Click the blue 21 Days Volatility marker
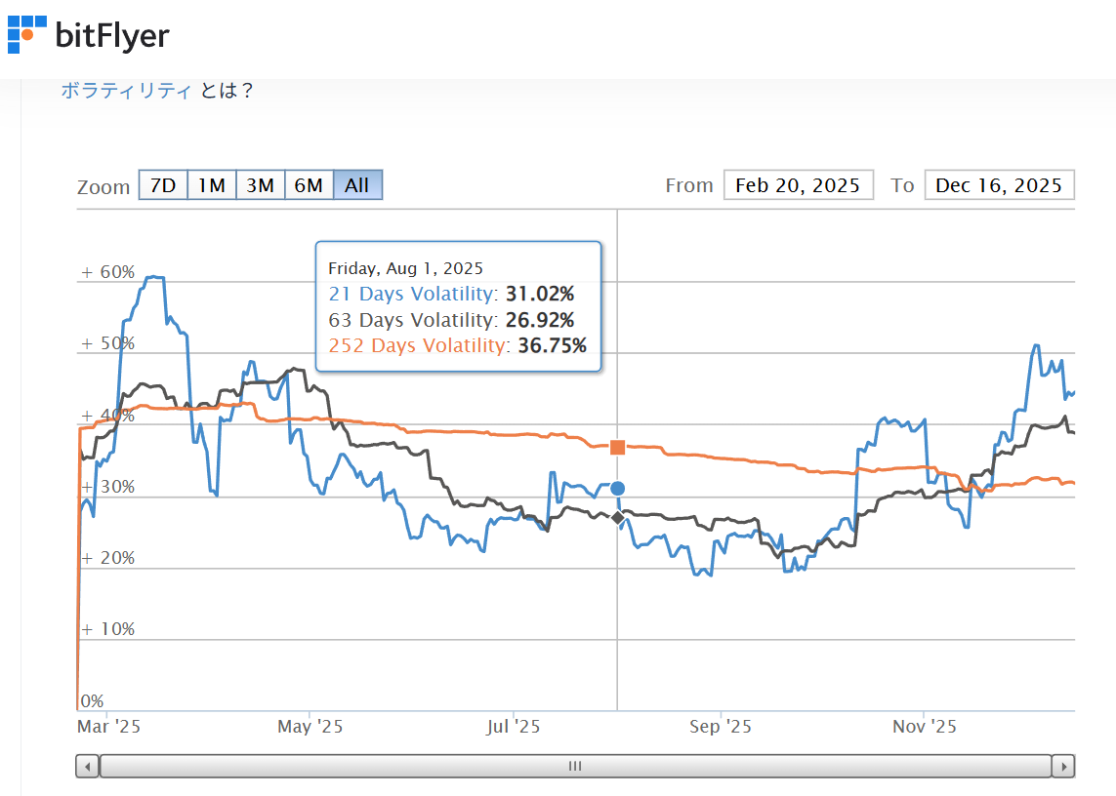The height and width of the screenshot is (796, 1116). (617, 488)
